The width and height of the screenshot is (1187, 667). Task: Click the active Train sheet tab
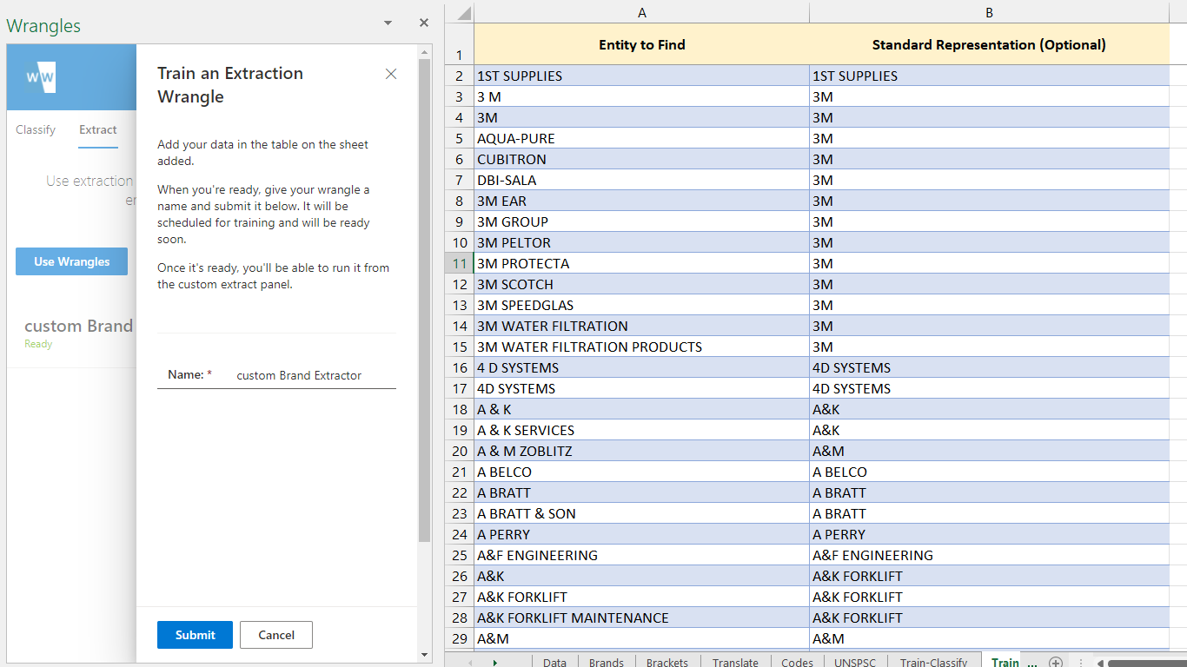1005,662
